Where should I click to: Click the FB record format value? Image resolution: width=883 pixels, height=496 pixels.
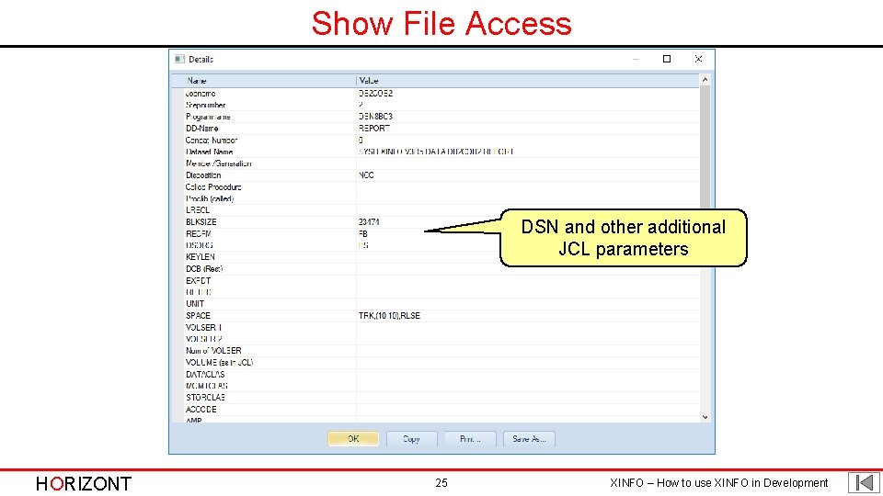363,233
